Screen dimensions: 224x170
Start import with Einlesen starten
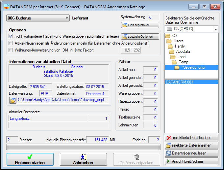(30, 159)
